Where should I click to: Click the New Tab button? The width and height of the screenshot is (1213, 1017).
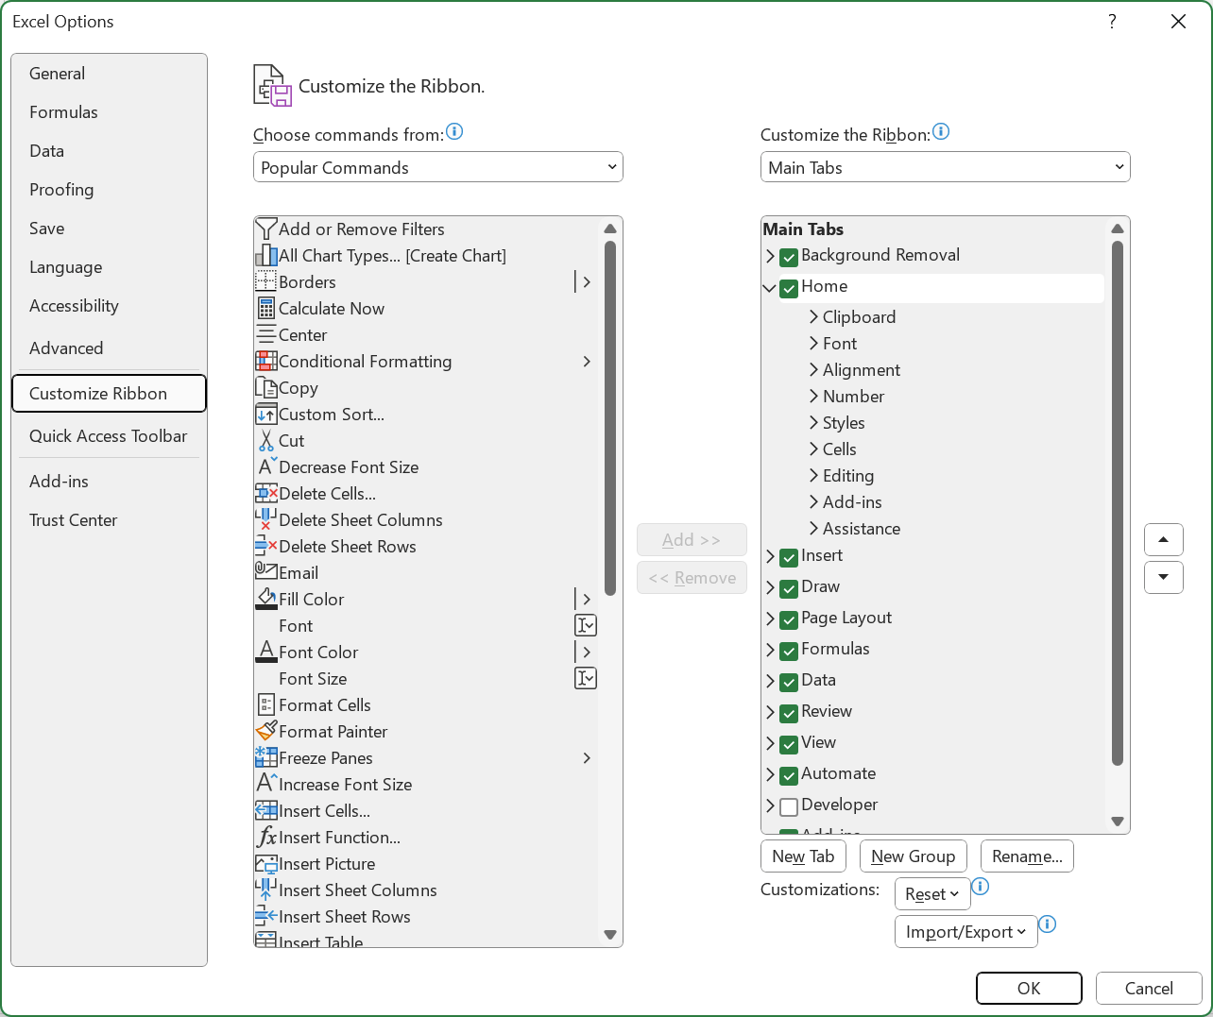coord(803,856)
